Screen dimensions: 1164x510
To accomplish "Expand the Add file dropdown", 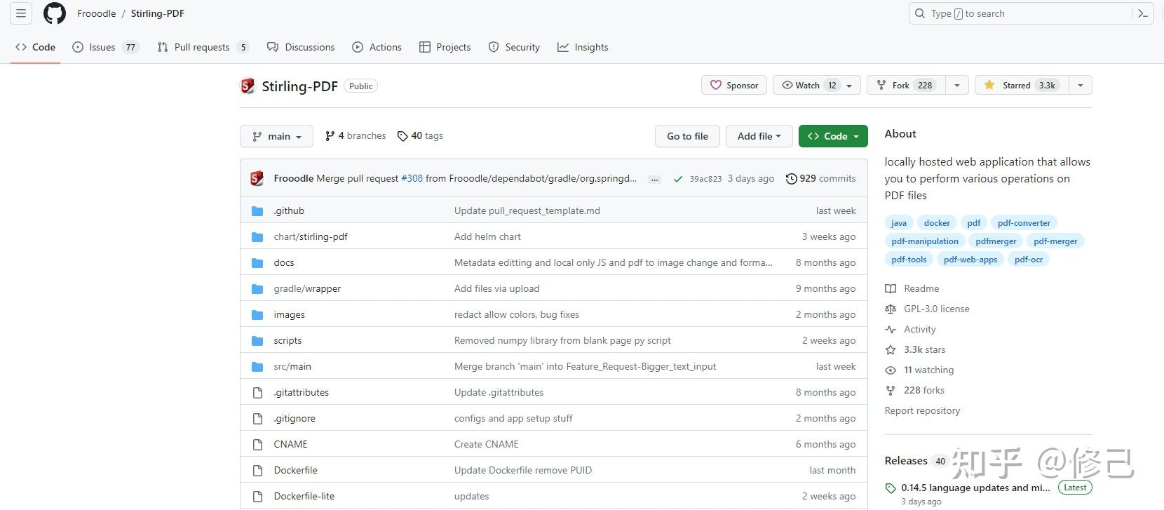I will 759,136.
